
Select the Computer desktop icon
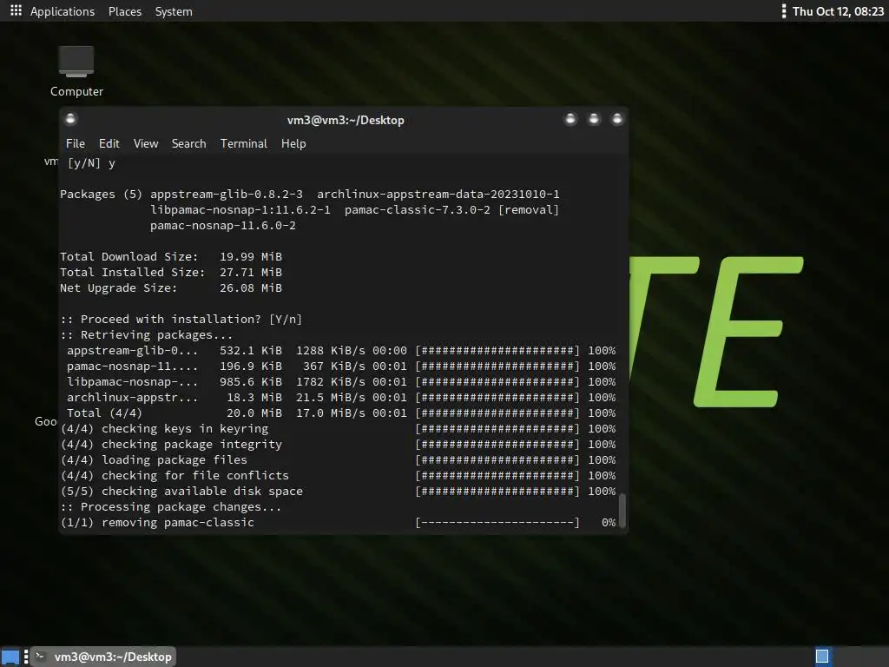tap(76, 71)
